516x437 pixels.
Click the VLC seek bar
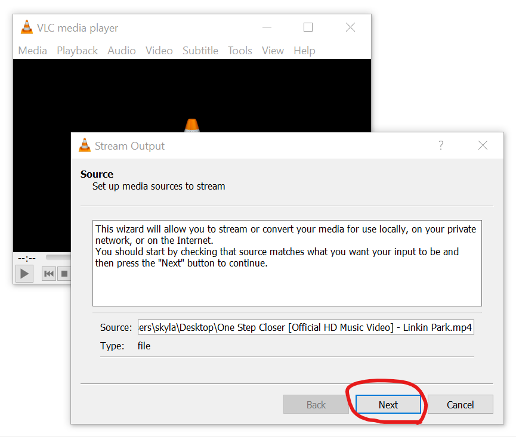click(58, 257)
